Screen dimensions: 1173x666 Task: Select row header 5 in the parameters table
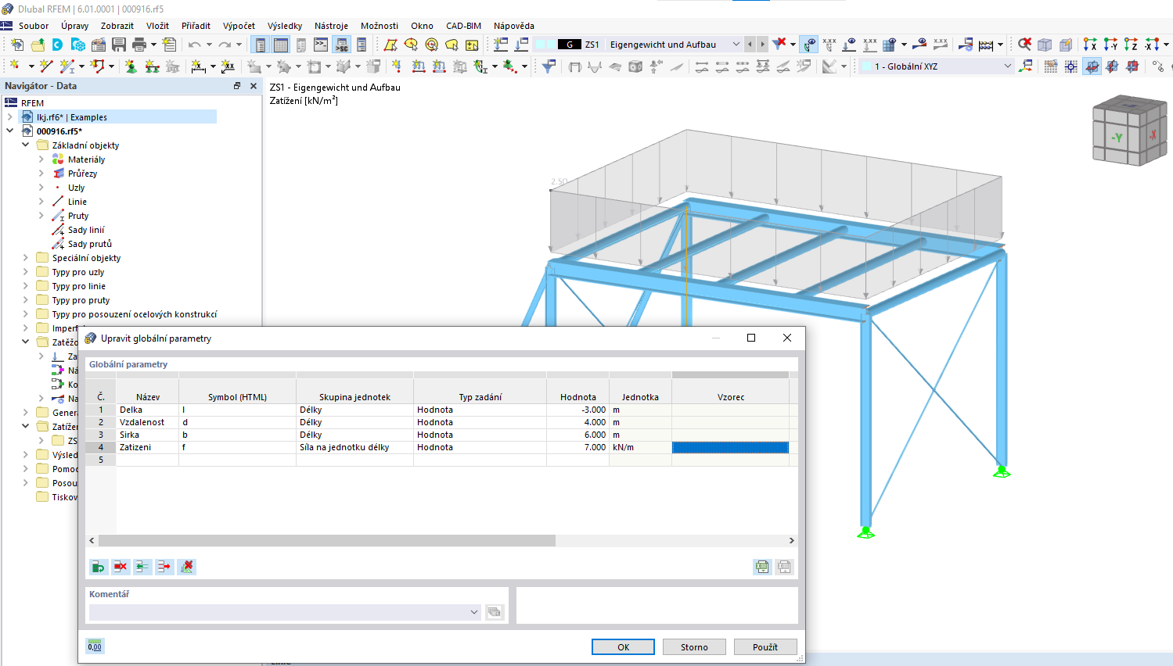point(101,460)
